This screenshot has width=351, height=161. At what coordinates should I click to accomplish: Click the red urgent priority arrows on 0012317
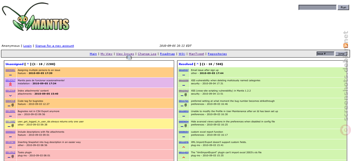[x=10, y=84]
